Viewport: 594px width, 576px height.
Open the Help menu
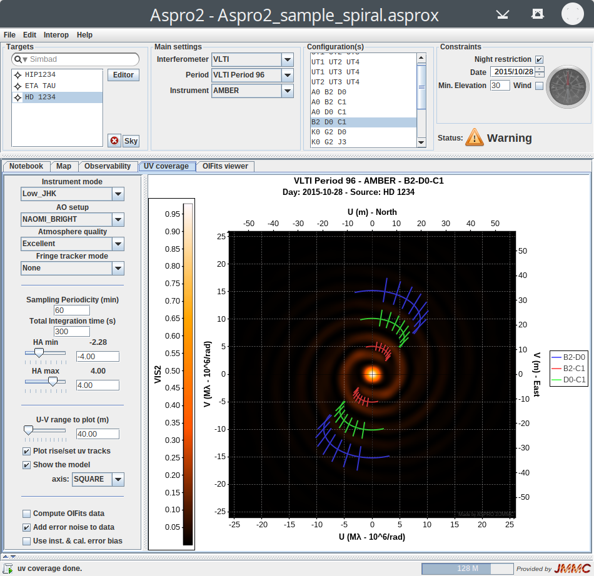click(x=84, y=35)
